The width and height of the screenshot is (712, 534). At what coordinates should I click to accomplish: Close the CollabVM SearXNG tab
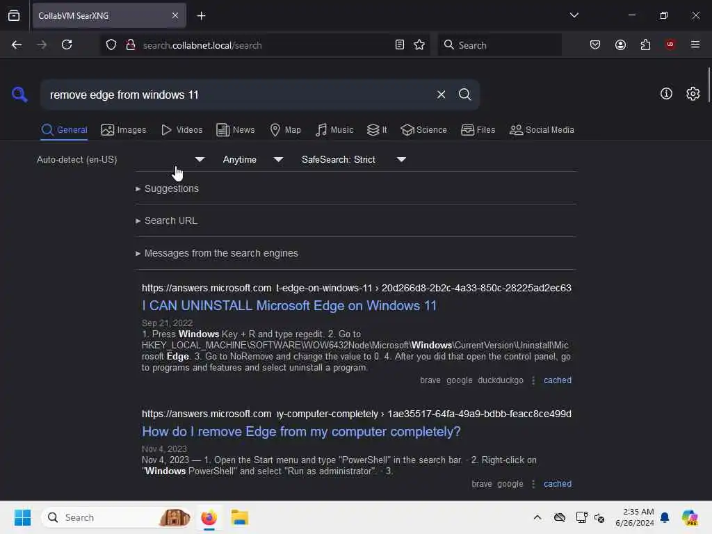click(x=175, y=16)
